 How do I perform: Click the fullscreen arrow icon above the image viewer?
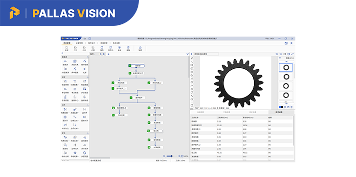coord(292,54)
